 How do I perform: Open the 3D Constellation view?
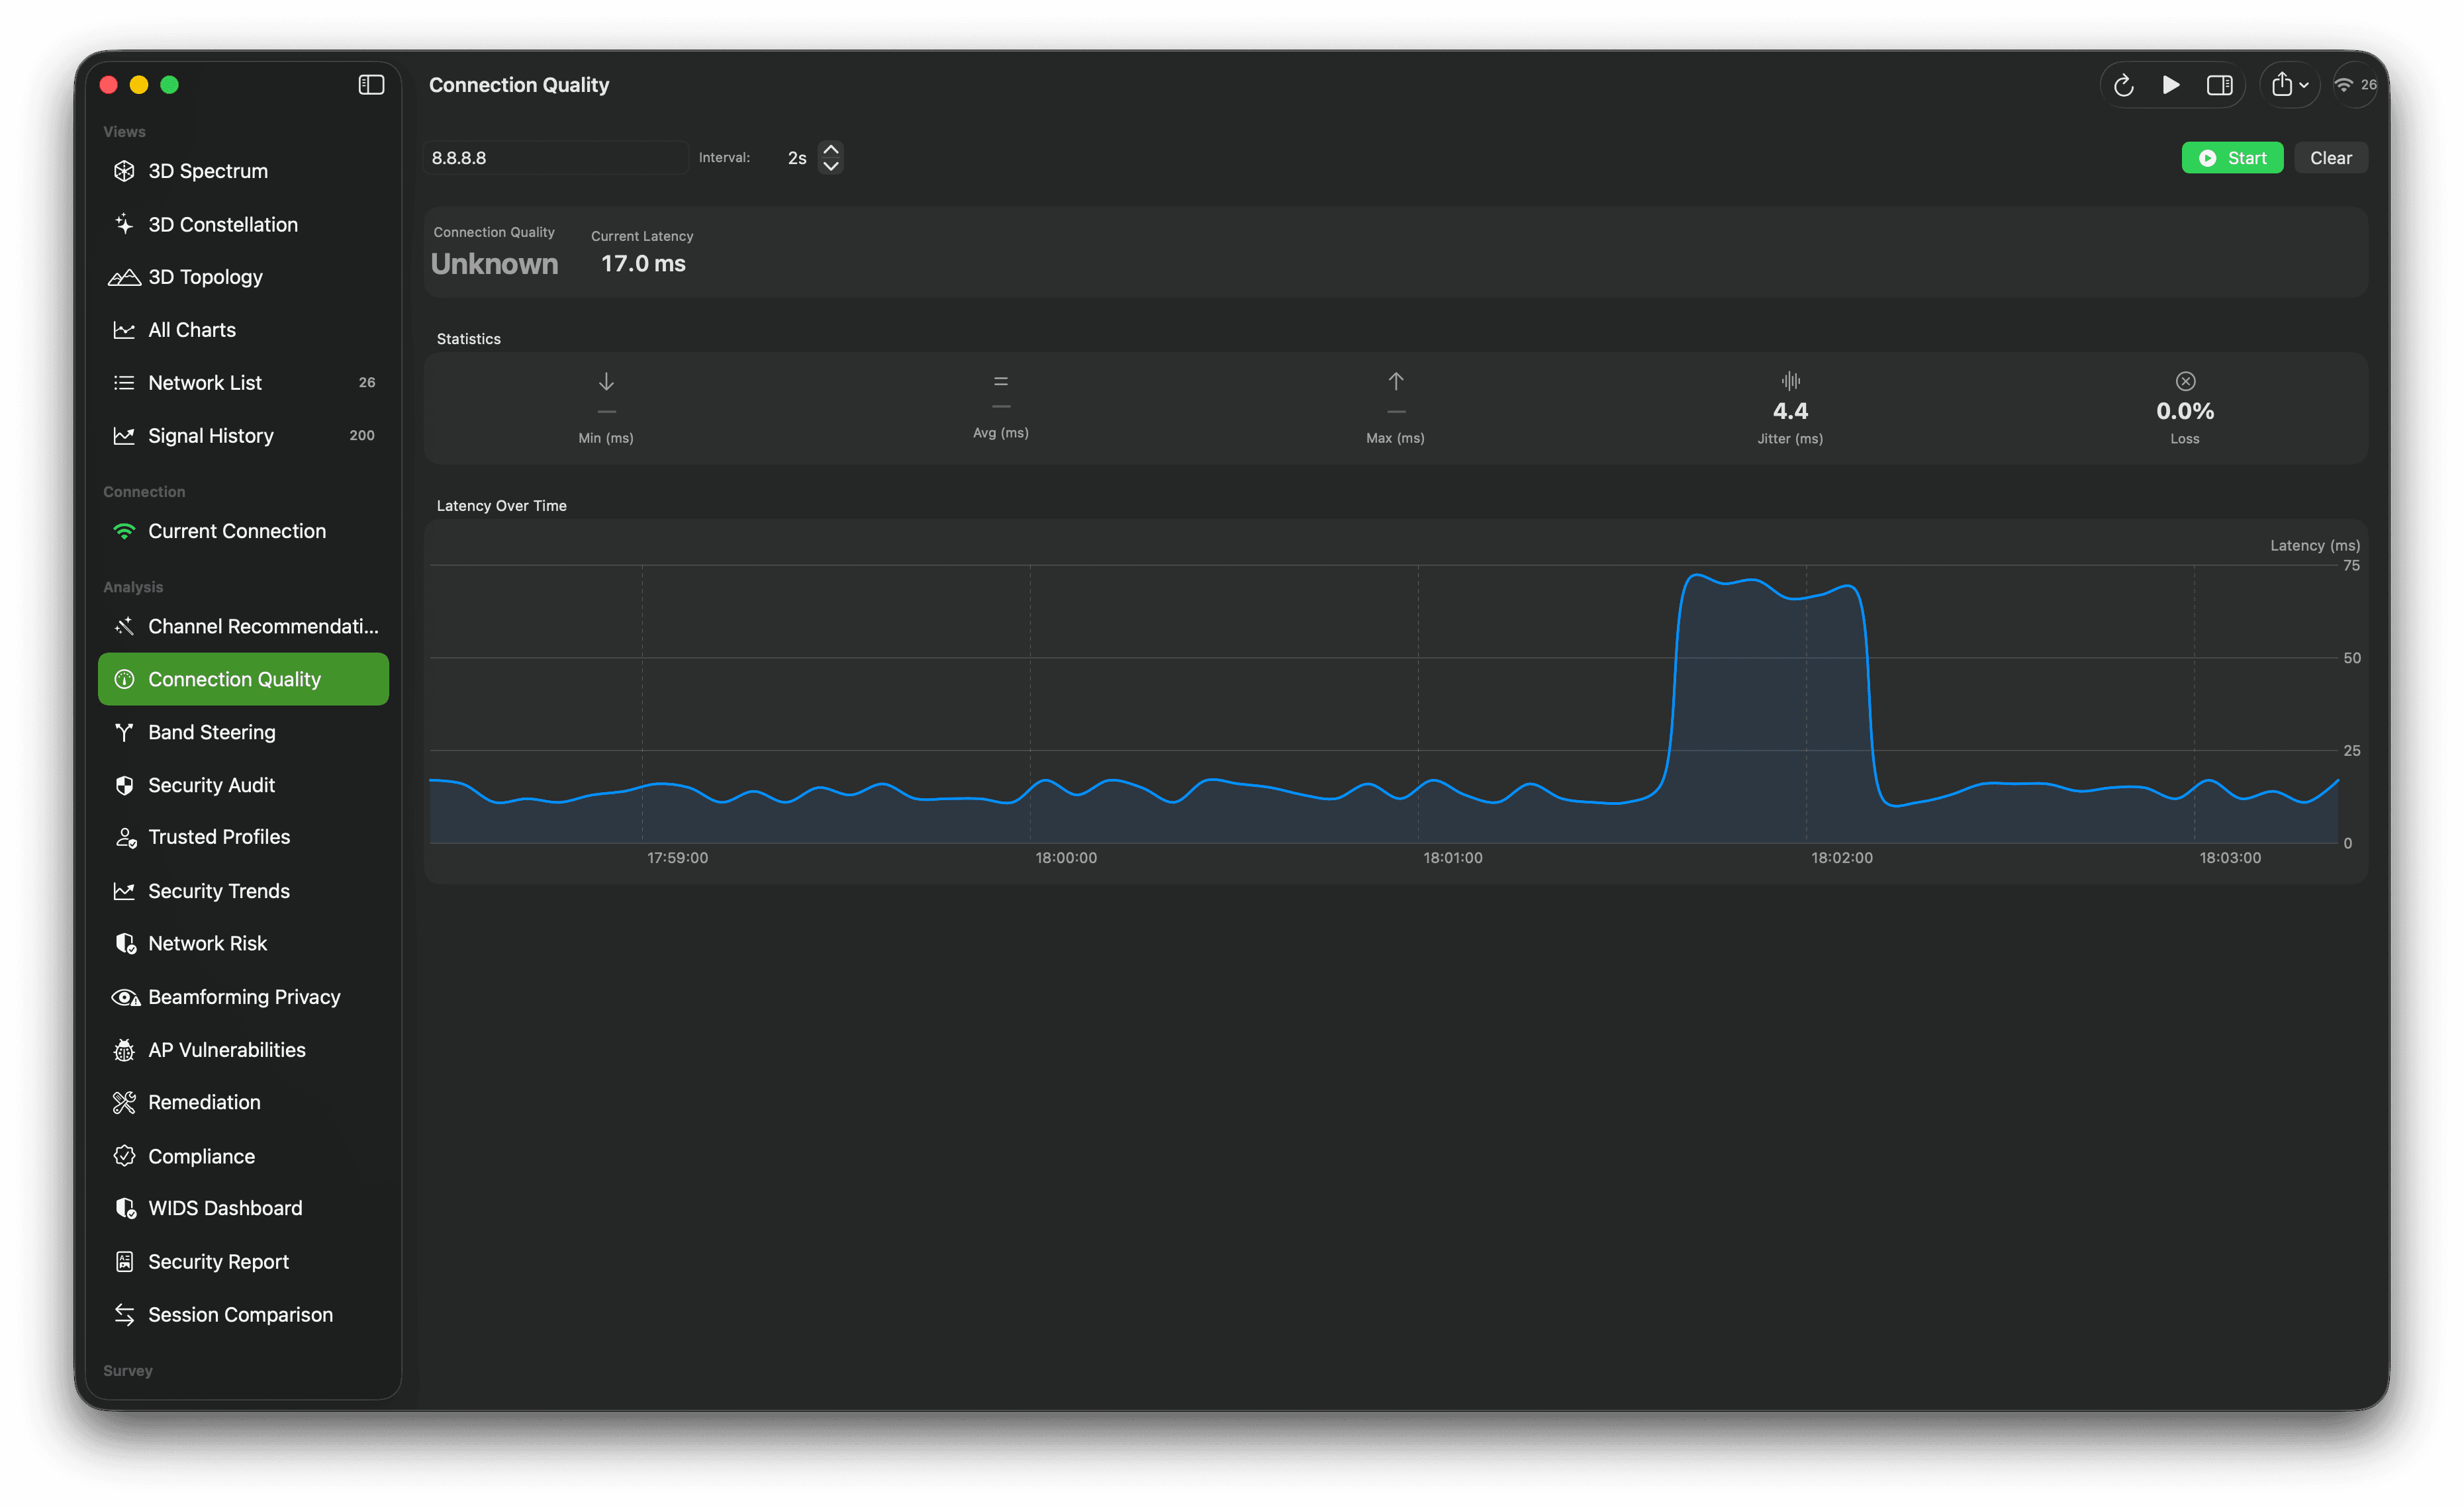click(243, 224)
